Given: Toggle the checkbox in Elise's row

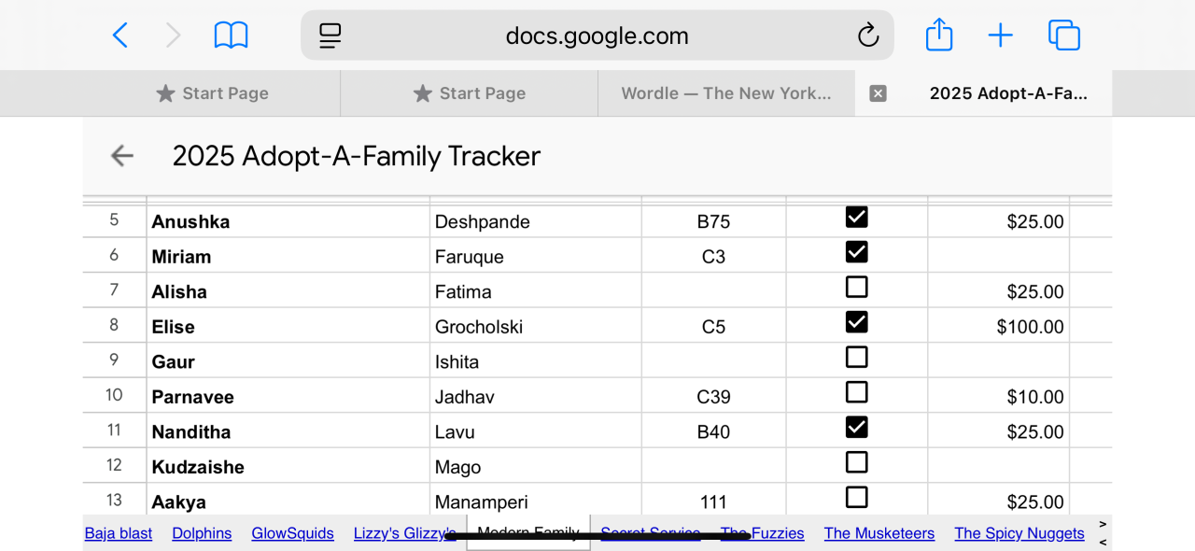Looking at the screenshot, I should coord(856,322).
